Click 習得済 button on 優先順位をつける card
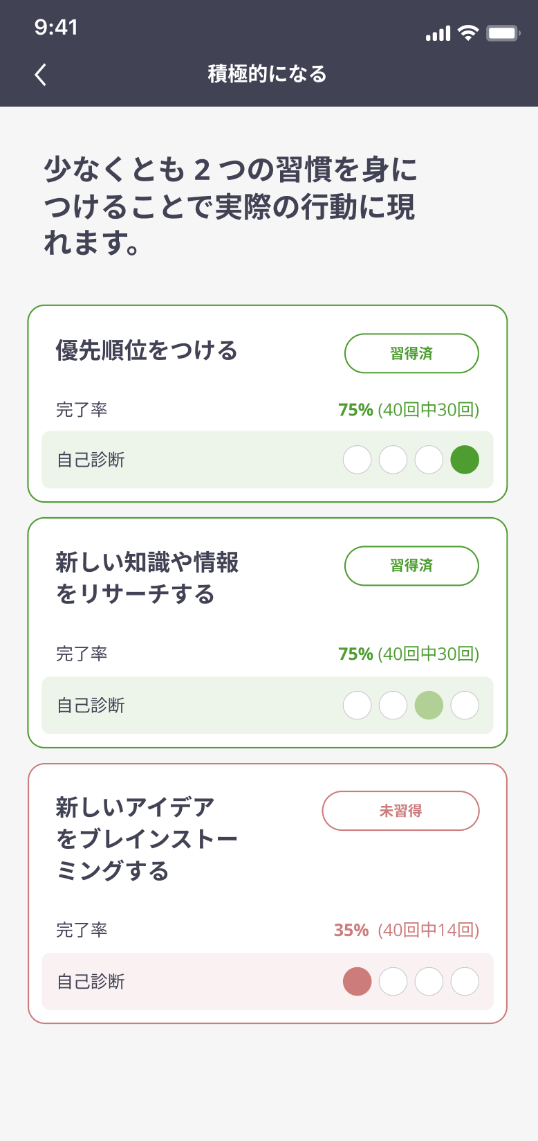538x1141 pixels. 411,353
